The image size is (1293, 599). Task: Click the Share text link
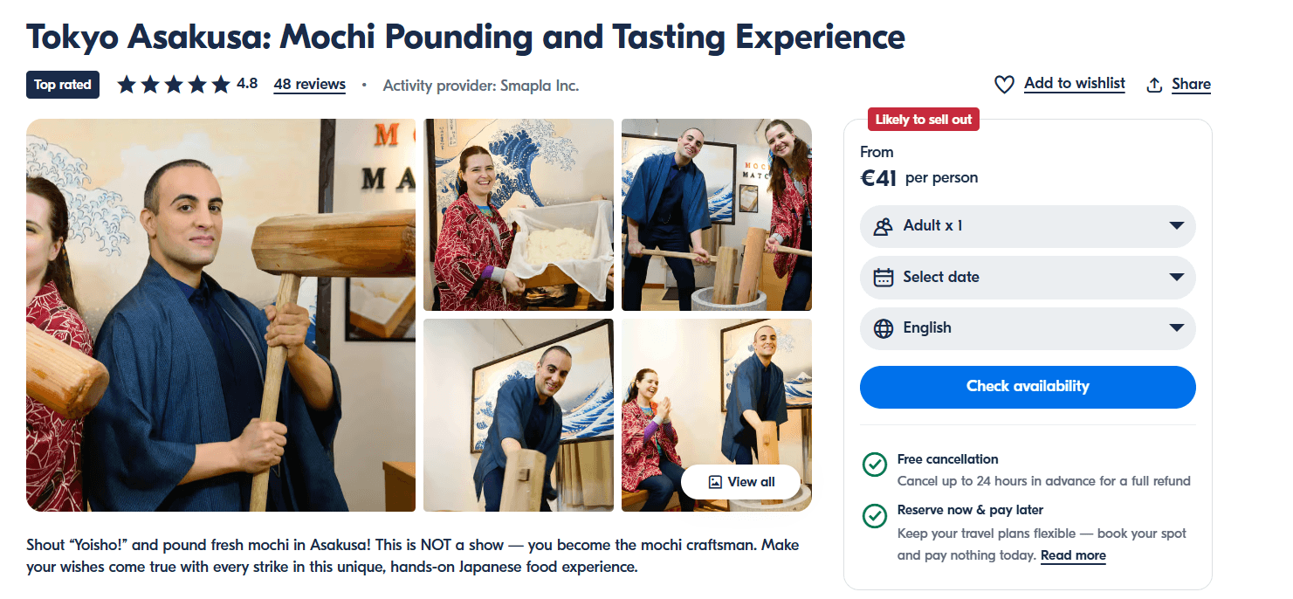(1191, 85)
